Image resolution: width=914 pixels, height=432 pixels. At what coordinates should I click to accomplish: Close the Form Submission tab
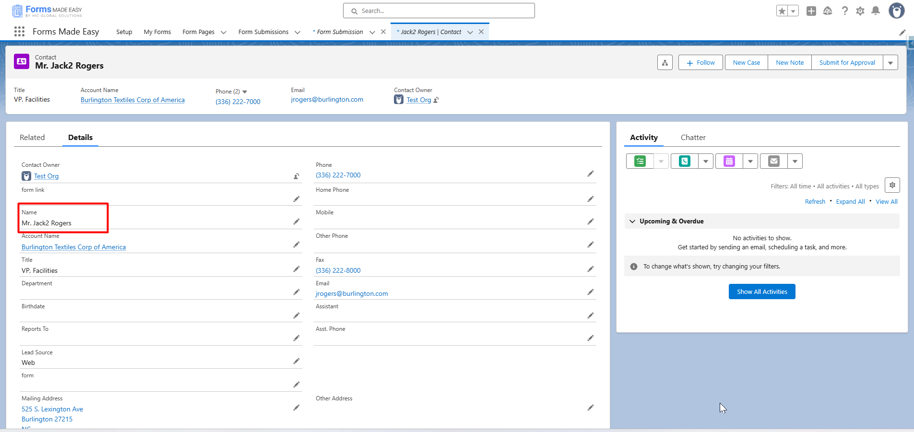(383, 32)
